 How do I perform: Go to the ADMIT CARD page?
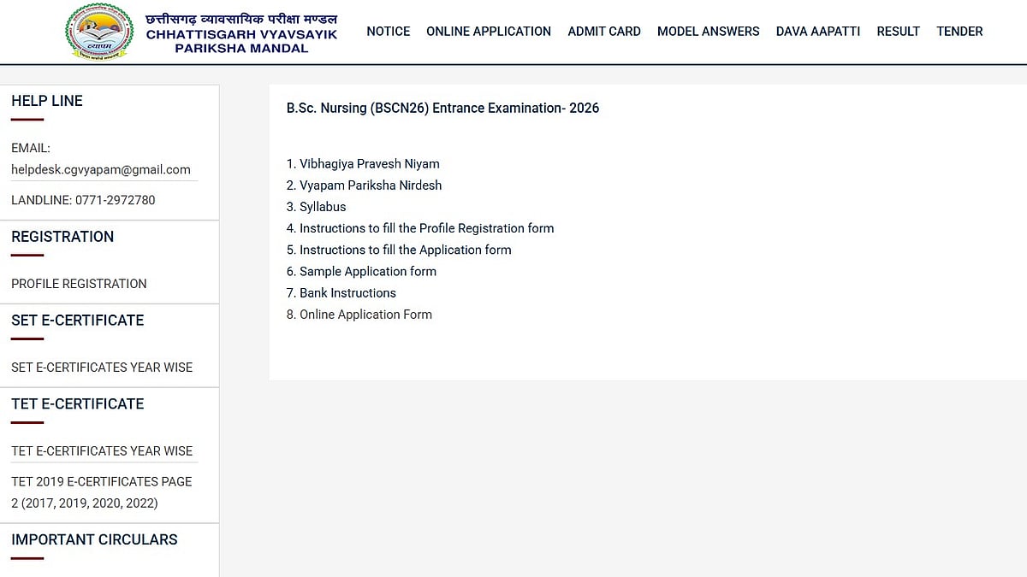click(604, 32)
